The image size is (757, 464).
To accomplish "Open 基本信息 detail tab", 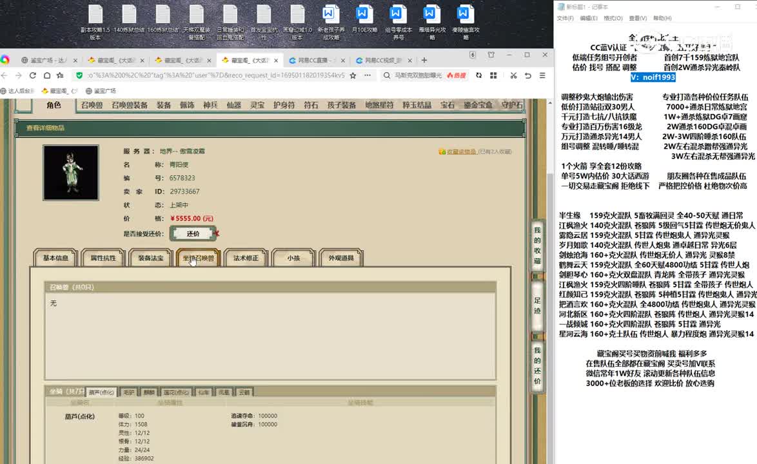I will pos(55,258).
